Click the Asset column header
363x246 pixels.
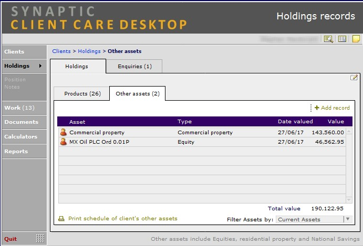(77, 122)
